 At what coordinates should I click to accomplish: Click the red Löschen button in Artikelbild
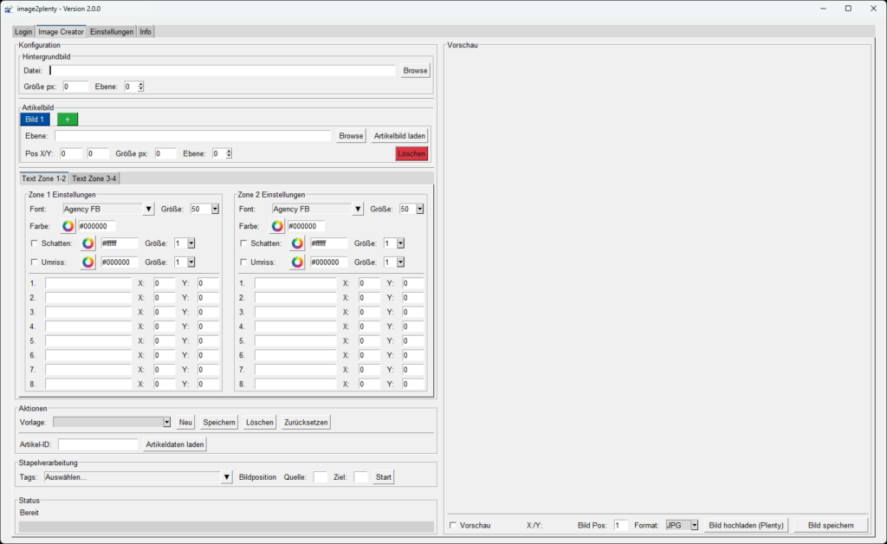[x=411, y=154]
